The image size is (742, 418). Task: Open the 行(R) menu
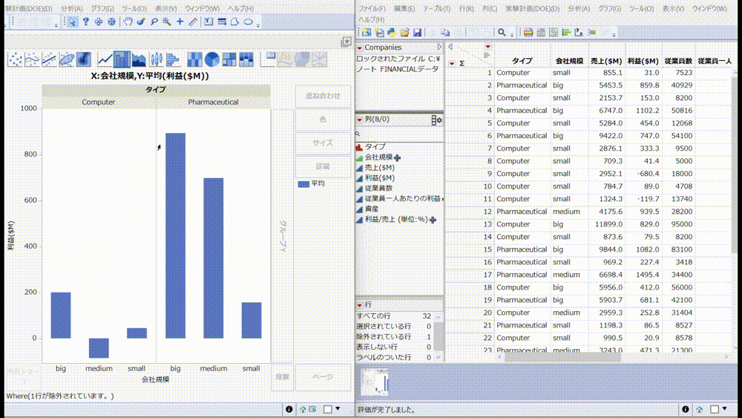click(x=466, y=8)
